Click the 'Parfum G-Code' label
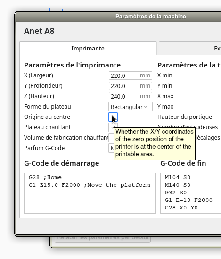 point(44,148)
